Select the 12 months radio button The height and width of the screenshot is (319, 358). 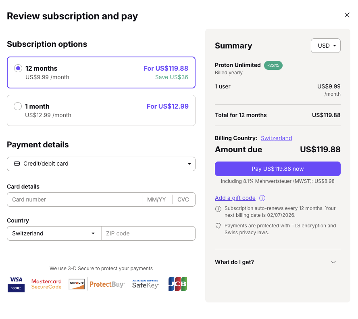(18, 69)
